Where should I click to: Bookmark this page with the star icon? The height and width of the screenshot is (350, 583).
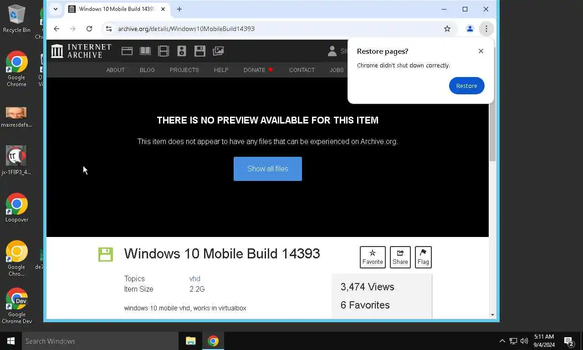[x=447, y=29]
